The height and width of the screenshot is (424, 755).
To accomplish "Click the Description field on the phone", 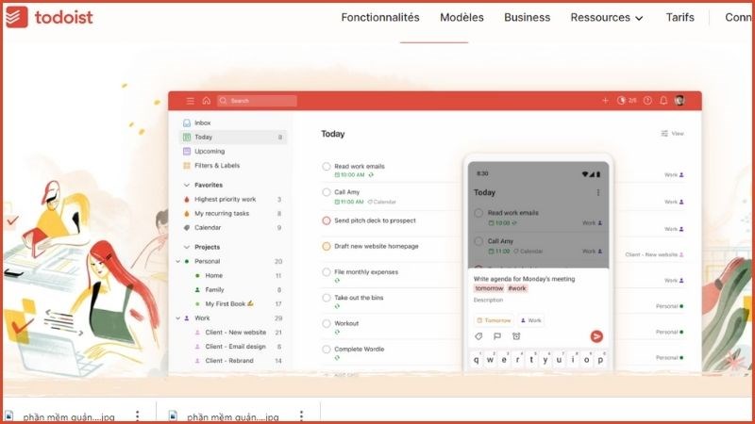I will 488,300.
